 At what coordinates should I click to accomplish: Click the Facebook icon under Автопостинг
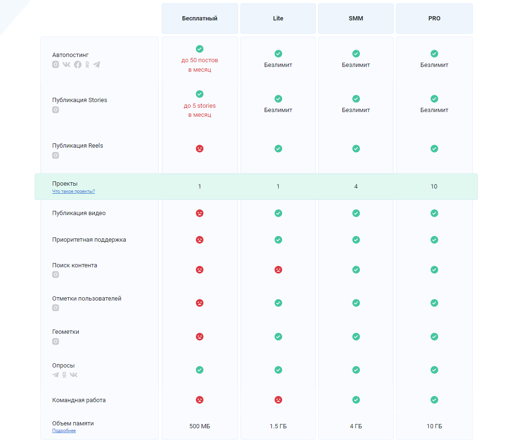(x=77, y=65)
